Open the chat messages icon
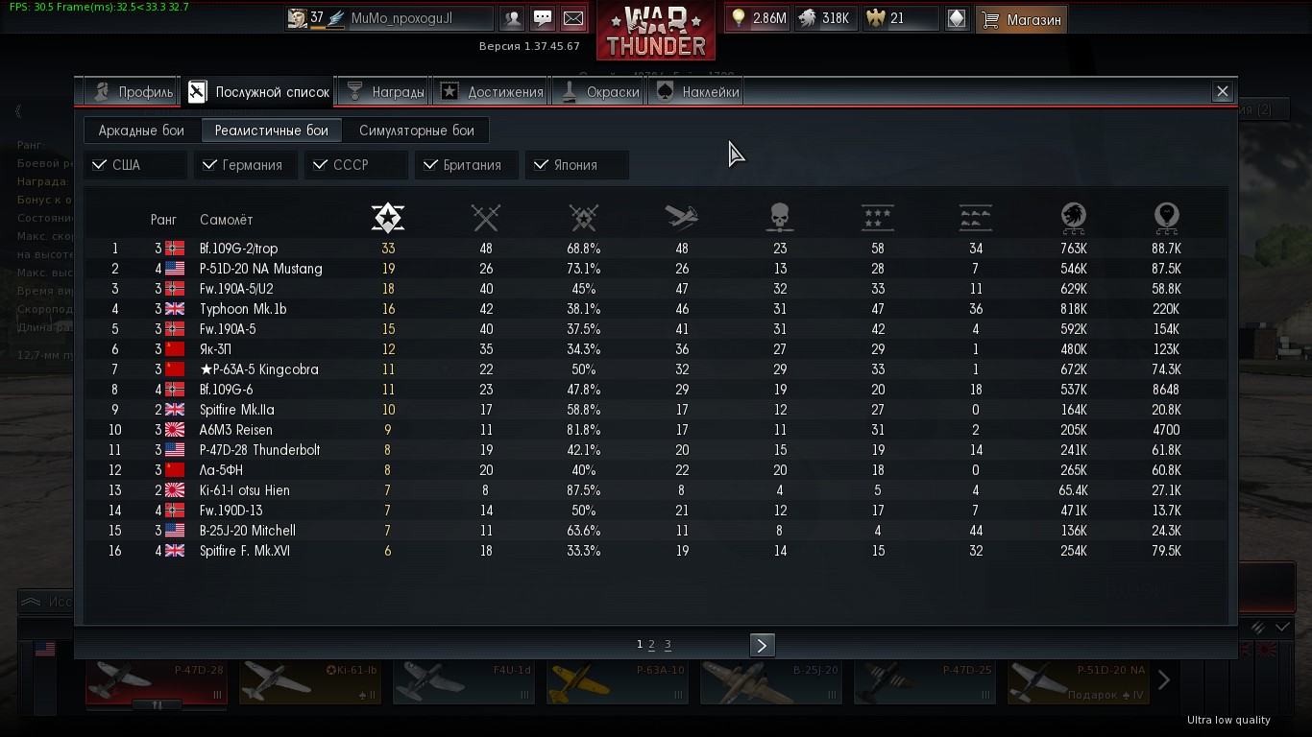Image resolution: width=1312 pixels, height=737 pixels. (x=543, y=18)
